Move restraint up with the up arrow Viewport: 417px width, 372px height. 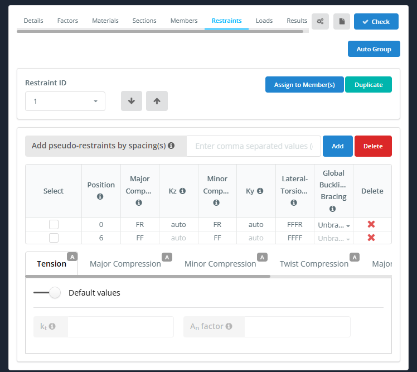(157, 101)
